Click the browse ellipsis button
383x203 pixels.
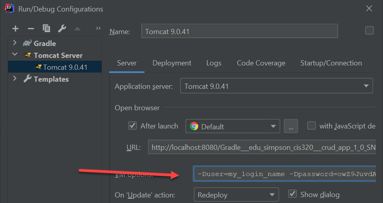click(x=291, y=126)
